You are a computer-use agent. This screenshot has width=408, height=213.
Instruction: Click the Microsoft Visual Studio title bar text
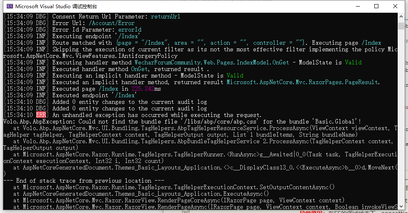point(56,6)
